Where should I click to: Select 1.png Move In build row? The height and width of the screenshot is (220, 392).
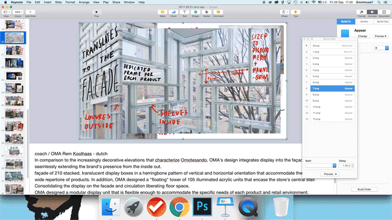332,52
